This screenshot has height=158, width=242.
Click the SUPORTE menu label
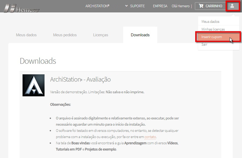(137, 6)
